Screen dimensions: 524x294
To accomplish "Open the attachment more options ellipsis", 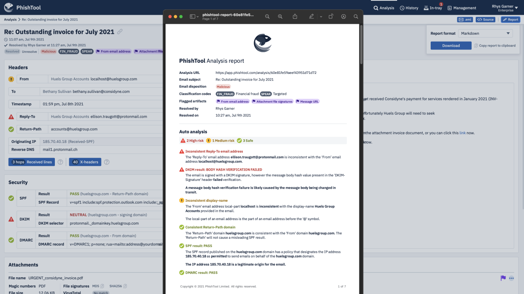I will click(x=511, y=278).
